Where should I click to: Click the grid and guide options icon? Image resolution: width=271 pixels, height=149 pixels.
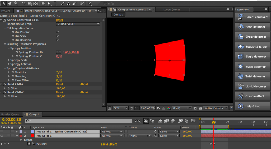131,108
